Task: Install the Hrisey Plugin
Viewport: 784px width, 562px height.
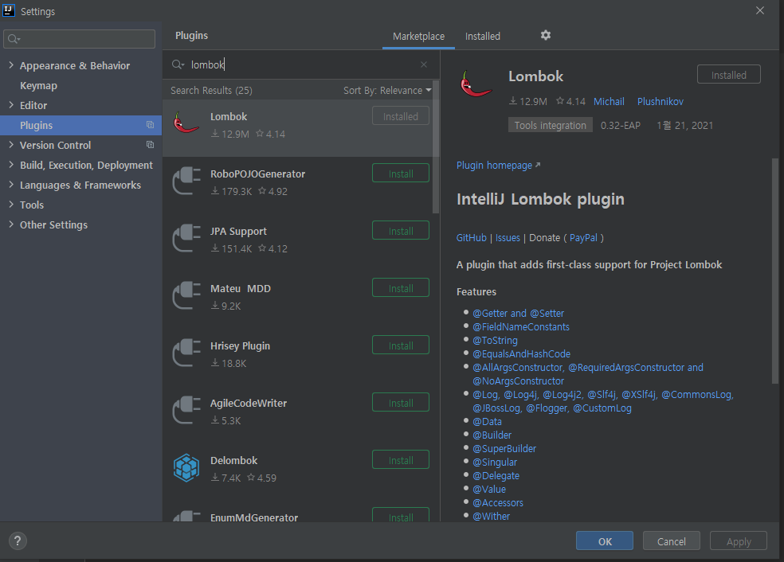Action: 401,345
